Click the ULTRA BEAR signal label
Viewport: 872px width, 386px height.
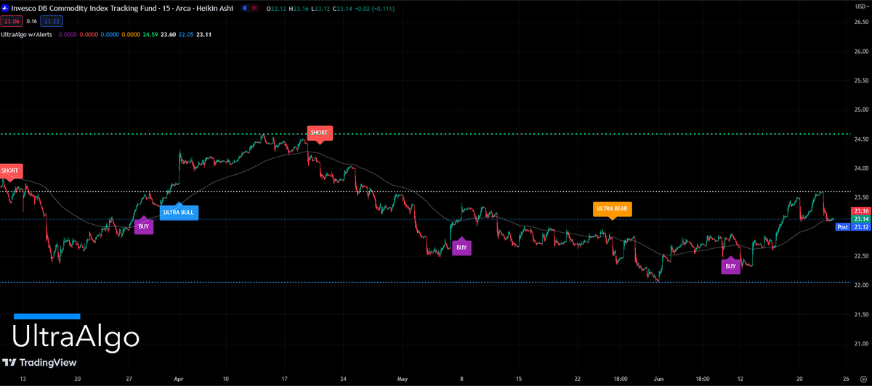pyautogui.click(x=612, y=209)
